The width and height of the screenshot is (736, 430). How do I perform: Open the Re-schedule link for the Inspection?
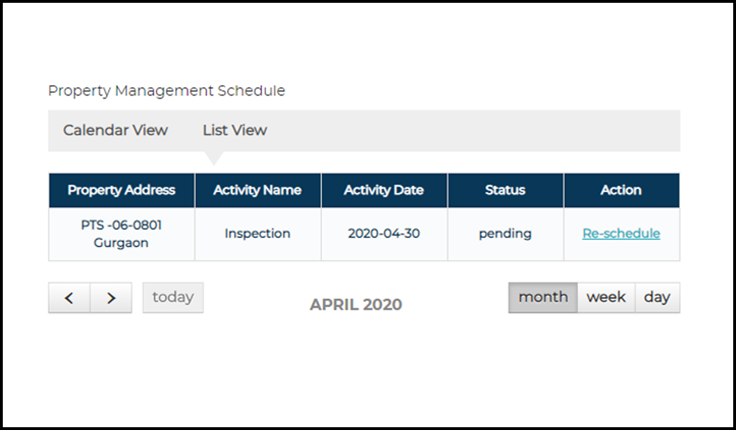(622, 234)
